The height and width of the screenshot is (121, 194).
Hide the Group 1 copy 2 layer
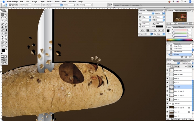pyautogui.click(x=167, y=70)
